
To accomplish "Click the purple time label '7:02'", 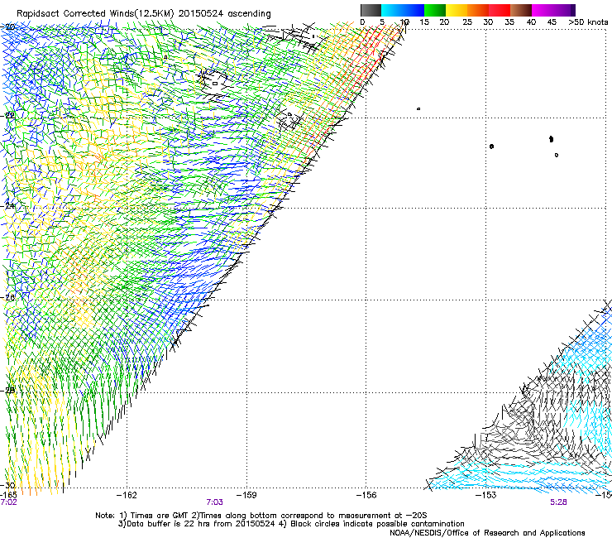I will click(x=8, y=502).
